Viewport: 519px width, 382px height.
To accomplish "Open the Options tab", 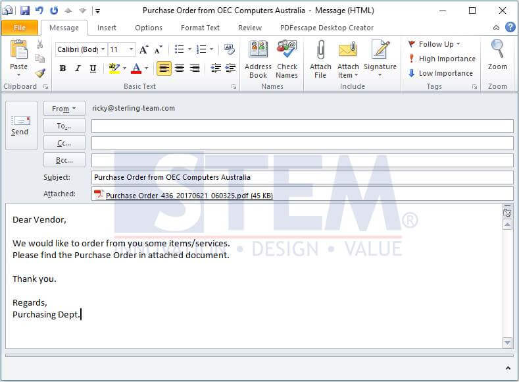I will 149,28.
